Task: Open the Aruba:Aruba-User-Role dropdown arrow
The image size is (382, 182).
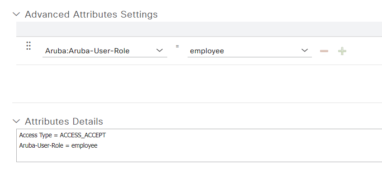Action: pos(160,51)
